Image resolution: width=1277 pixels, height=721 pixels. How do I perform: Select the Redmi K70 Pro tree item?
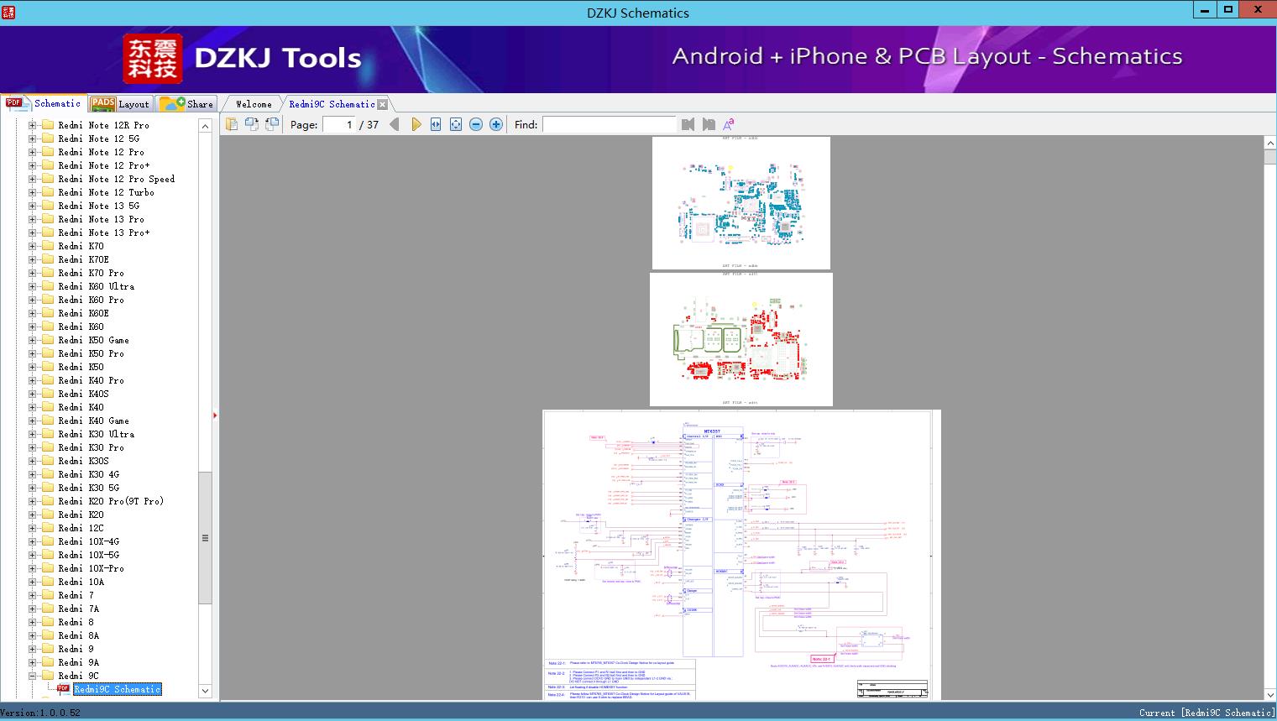[x=91, y=273]
